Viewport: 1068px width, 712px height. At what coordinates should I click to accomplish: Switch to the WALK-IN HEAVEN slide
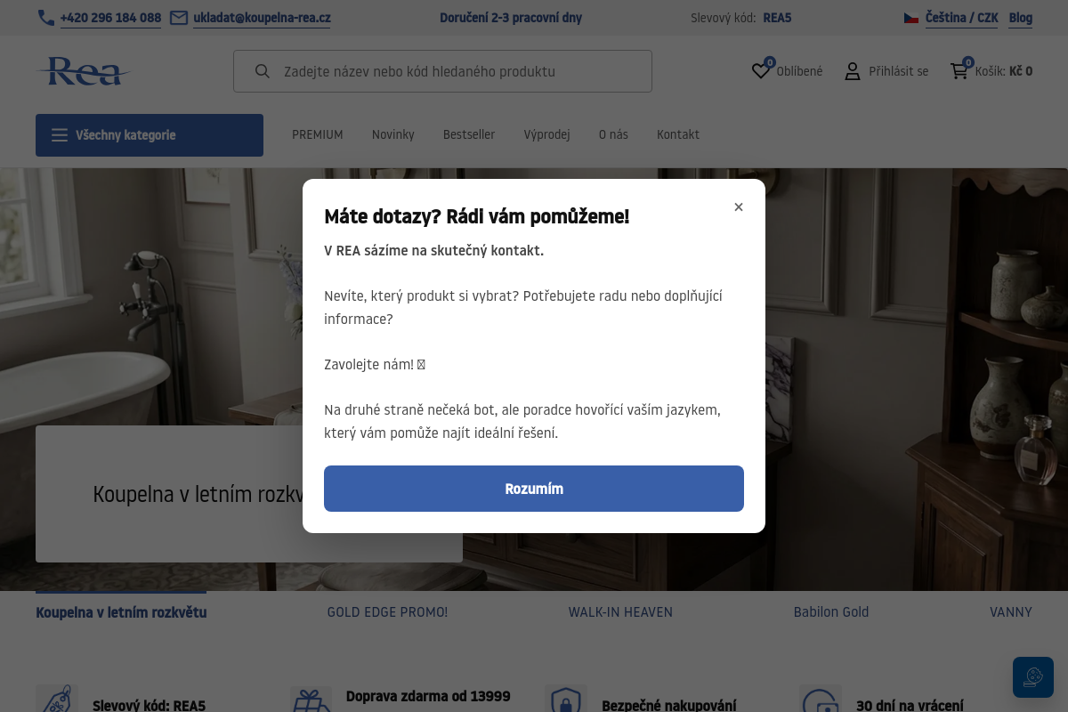(620, 612)
